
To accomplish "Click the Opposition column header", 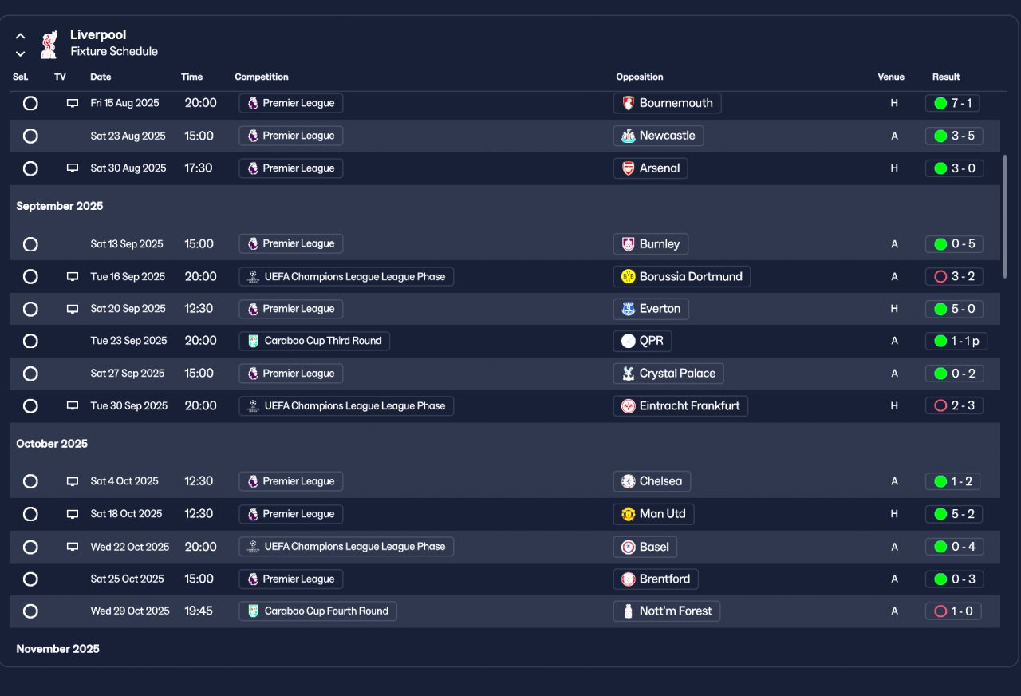I will pyautogui.click(x=640, y=77).
